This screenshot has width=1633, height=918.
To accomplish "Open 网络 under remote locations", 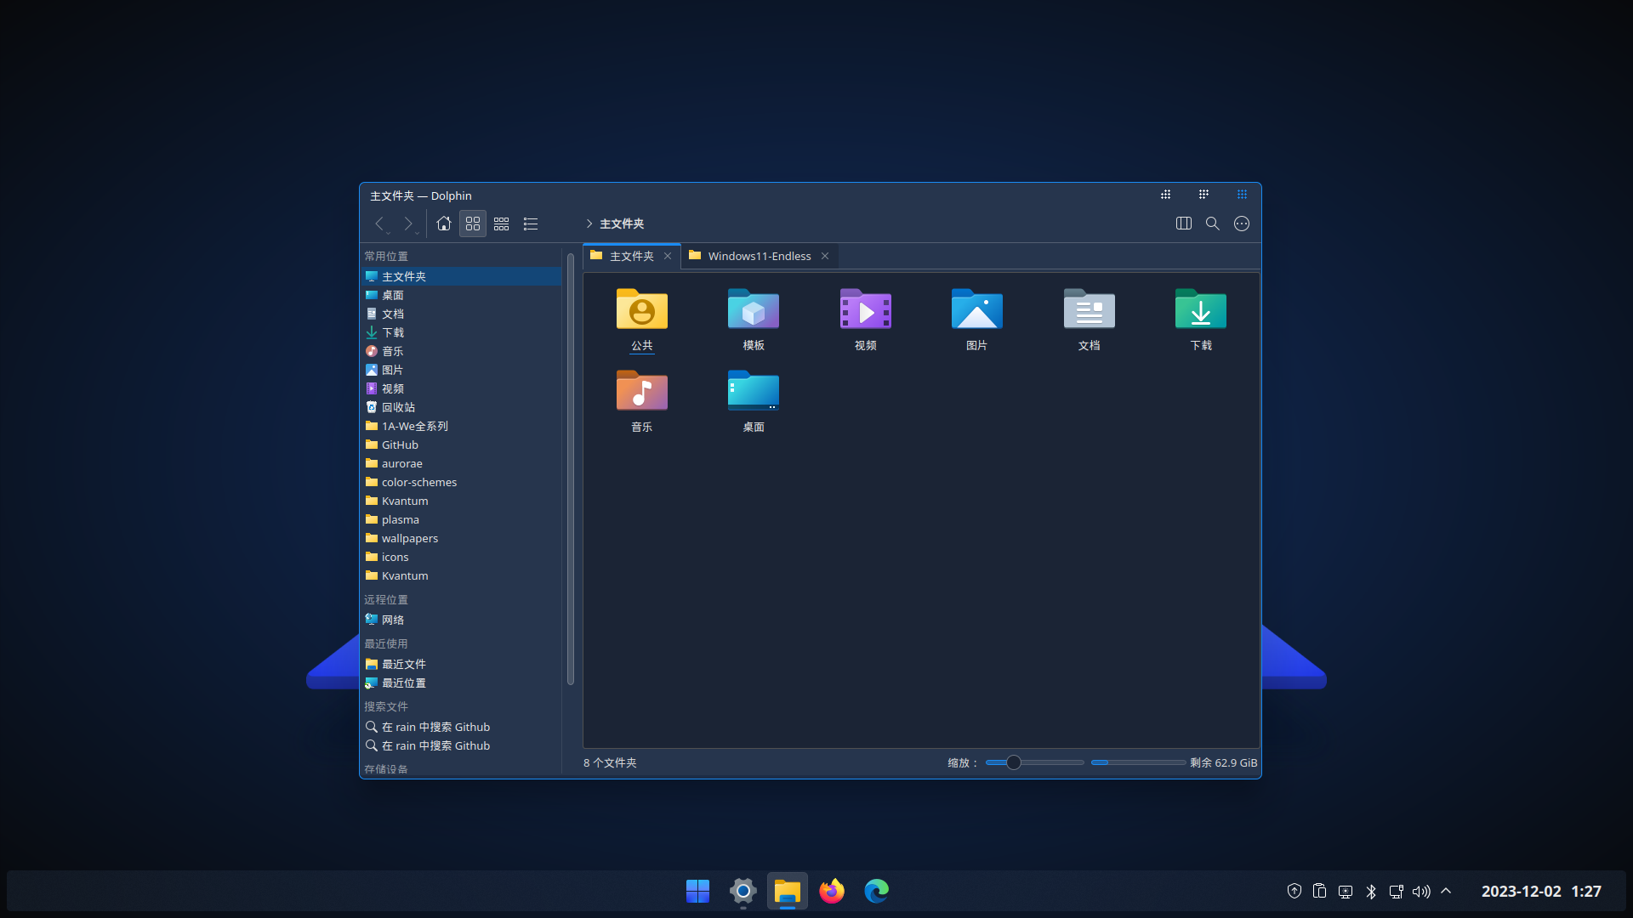I will point(462,620).
